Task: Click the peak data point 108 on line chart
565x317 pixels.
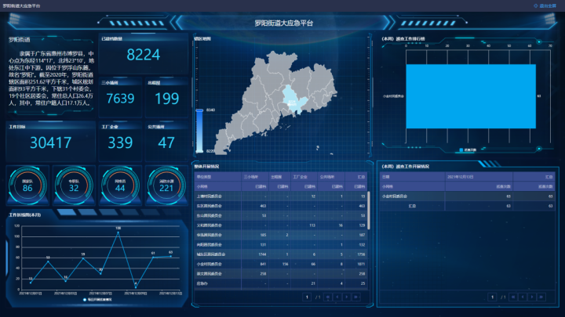Action: click(118, 232)
